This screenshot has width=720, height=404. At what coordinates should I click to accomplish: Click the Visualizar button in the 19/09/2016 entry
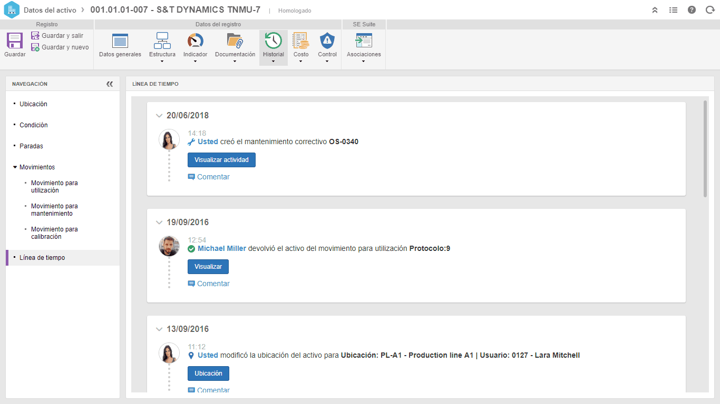point(208,267)
